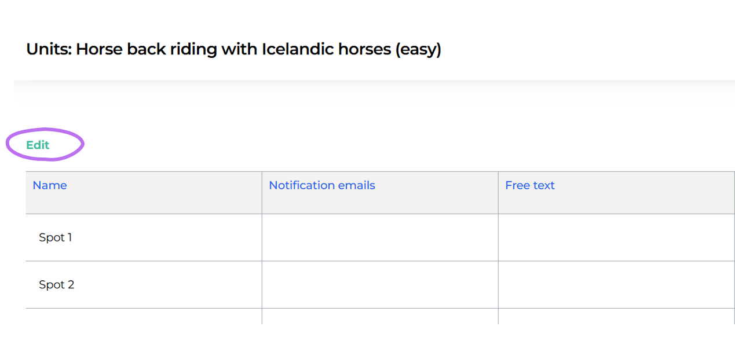This screenshot has height=337, width=735.
Task: Click the Notification emails column header
Action: pos(322,185)
